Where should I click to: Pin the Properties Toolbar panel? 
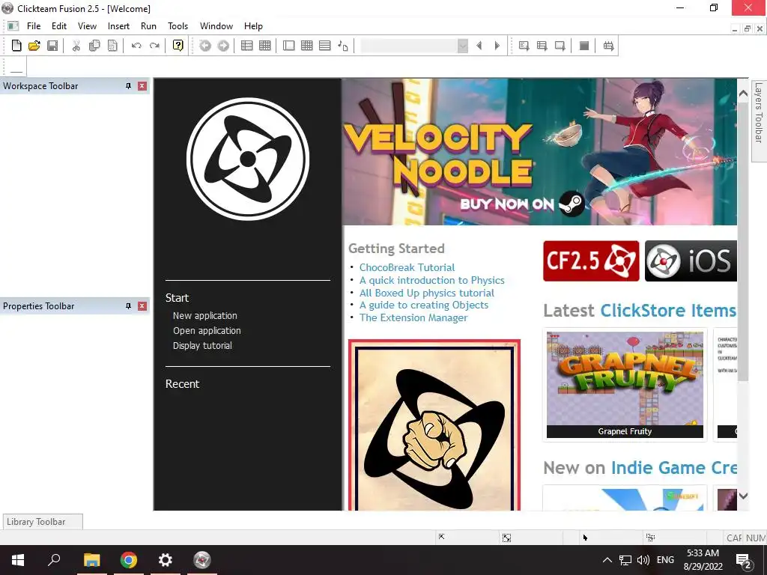pyautogui.click(x=128, y=306)
